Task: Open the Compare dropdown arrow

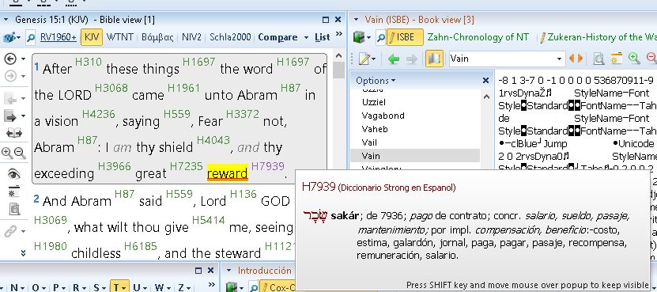Action: (x=306, y=37)
